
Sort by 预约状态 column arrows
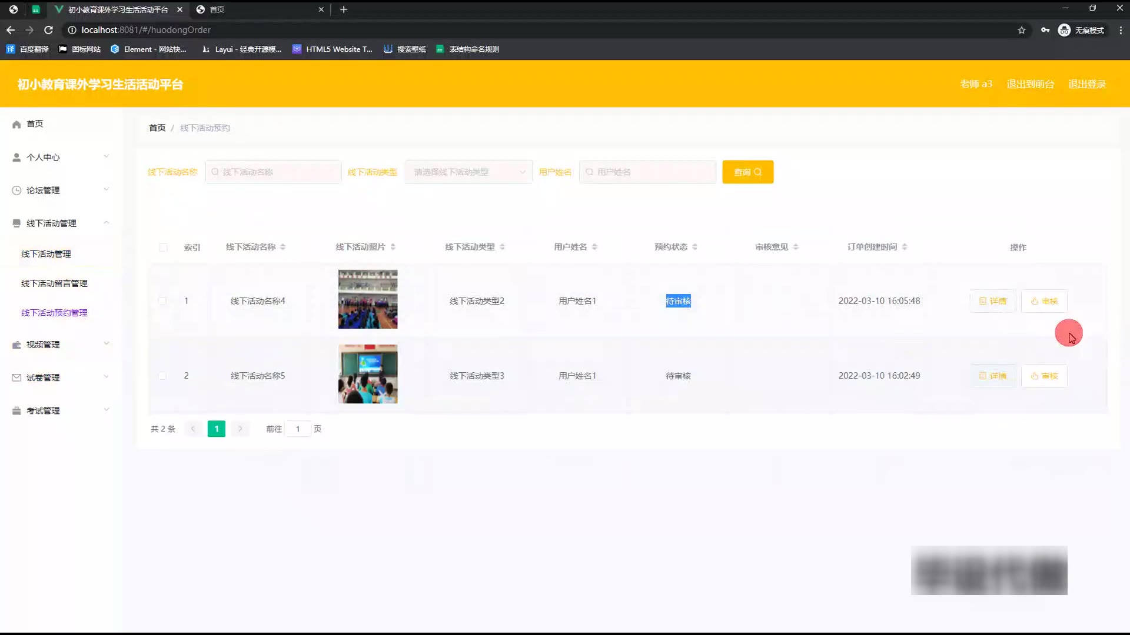click(695, 247)
